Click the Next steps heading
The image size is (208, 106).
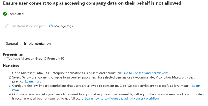click(11, 66)
